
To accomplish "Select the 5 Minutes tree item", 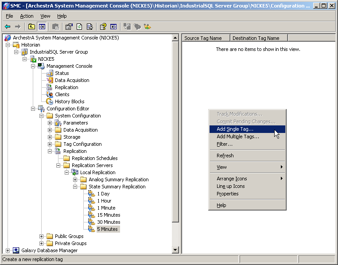I will point(107,229).
